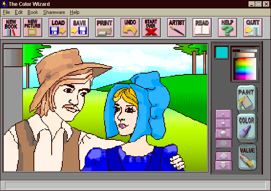The image size is (271, 191).
Task: Open the Edit menu
Action: coord(19,12)
